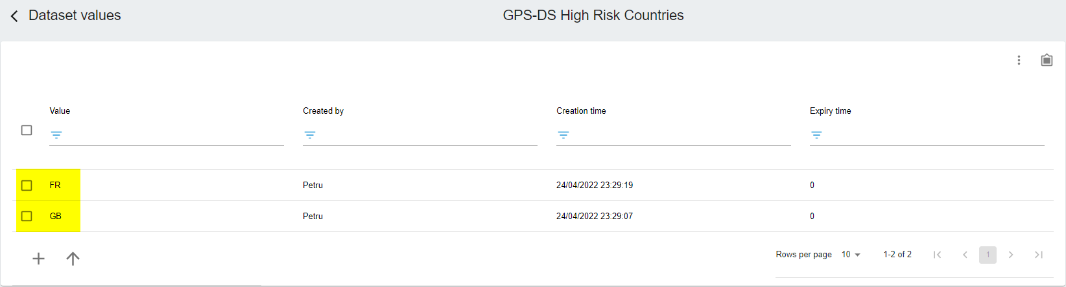Go to the first page
Screen dimensions: 1066x287
937,255
